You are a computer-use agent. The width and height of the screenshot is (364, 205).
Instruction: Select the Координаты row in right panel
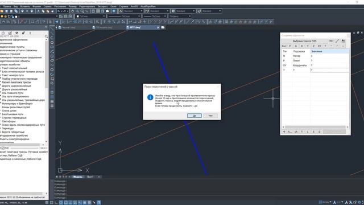[316, 65]
